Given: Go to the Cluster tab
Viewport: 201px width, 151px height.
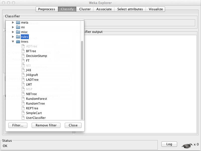Looking at the screenshot, I should [85, 9].
